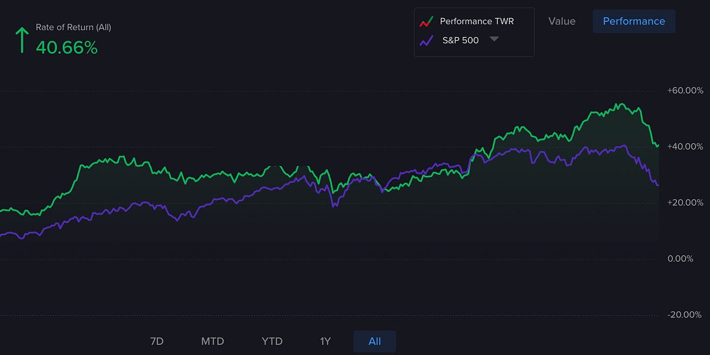
Task: Click the purple S&P 500 line icon
Action: 427,41
